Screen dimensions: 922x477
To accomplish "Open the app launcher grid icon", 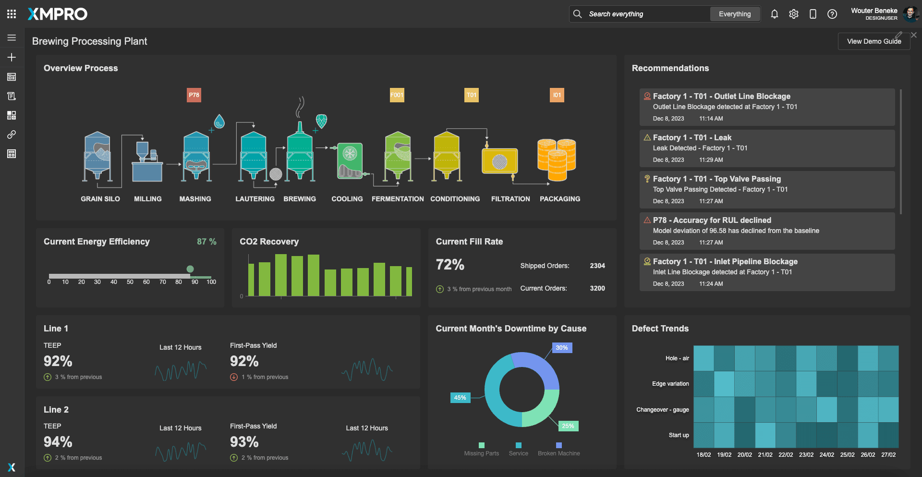I will tap(12, 14).
